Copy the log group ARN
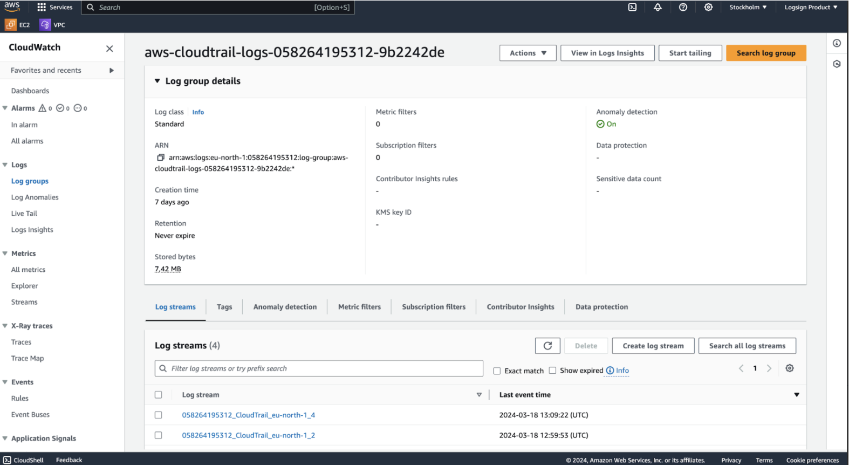The image size is (849, 466). pos(160,157)
